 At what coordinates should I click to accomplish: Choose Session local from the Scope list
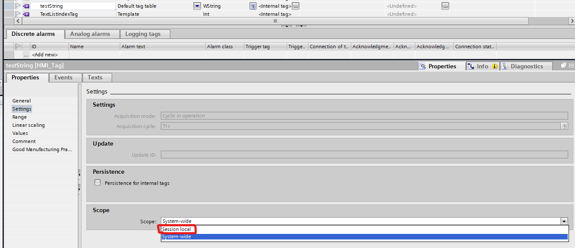point(365,230)
